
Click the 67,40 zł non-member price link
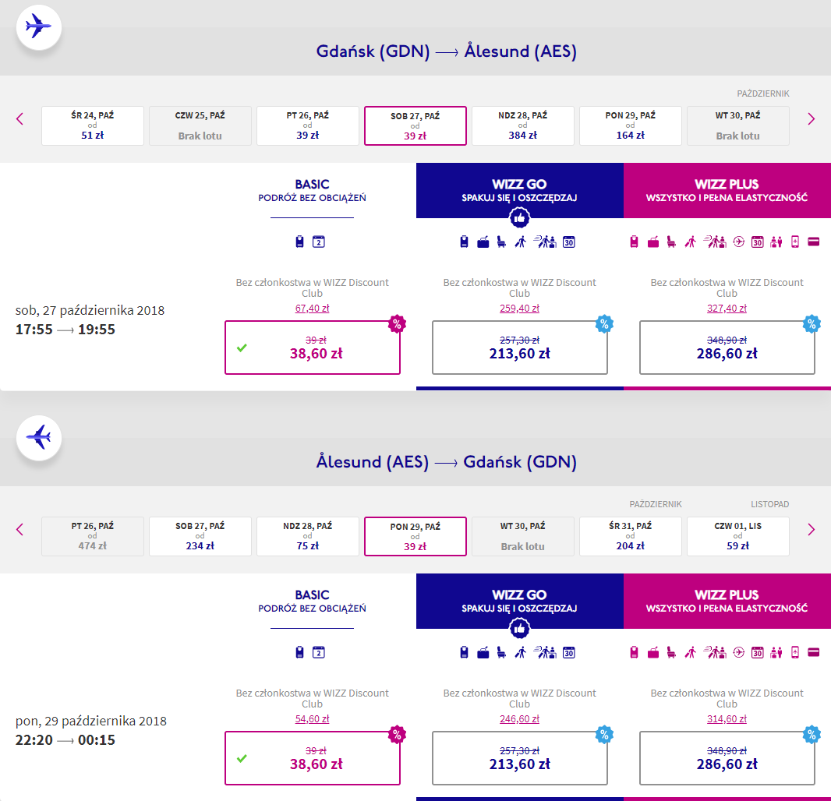[312, 309]
